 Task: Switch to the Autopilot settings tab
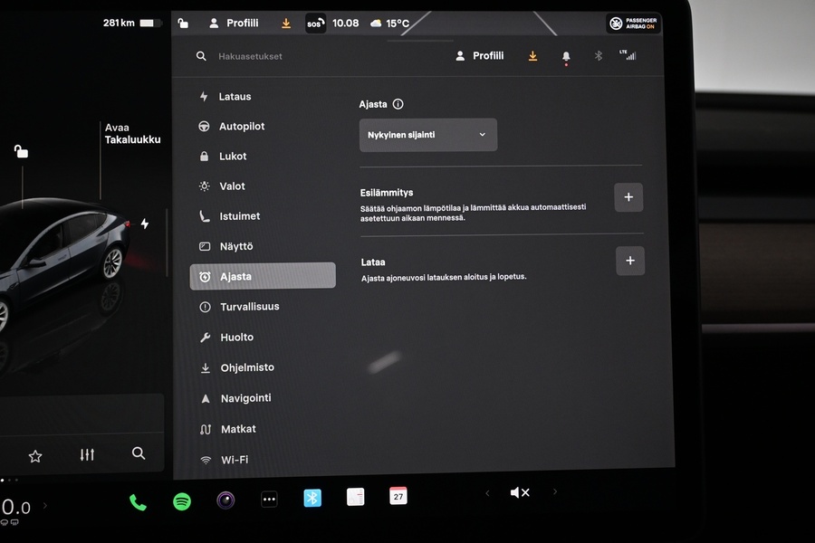pyautogui.click(x=243, y=126)
